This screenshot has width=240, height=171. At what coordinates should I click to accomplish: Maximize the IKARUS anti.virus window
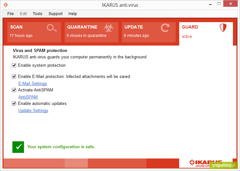click(x=219, y=4)
